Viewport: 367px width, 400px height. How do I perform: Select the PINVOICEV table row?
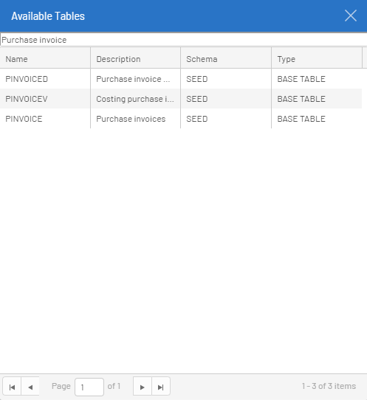pyautogui.click(x=181, y=99)
